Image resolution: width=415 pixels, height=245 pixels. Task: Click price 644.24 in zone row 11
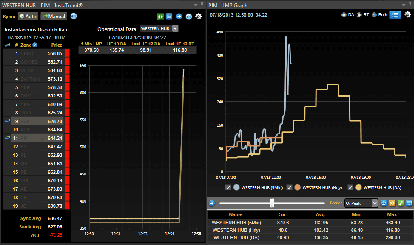tap(55, 138)
